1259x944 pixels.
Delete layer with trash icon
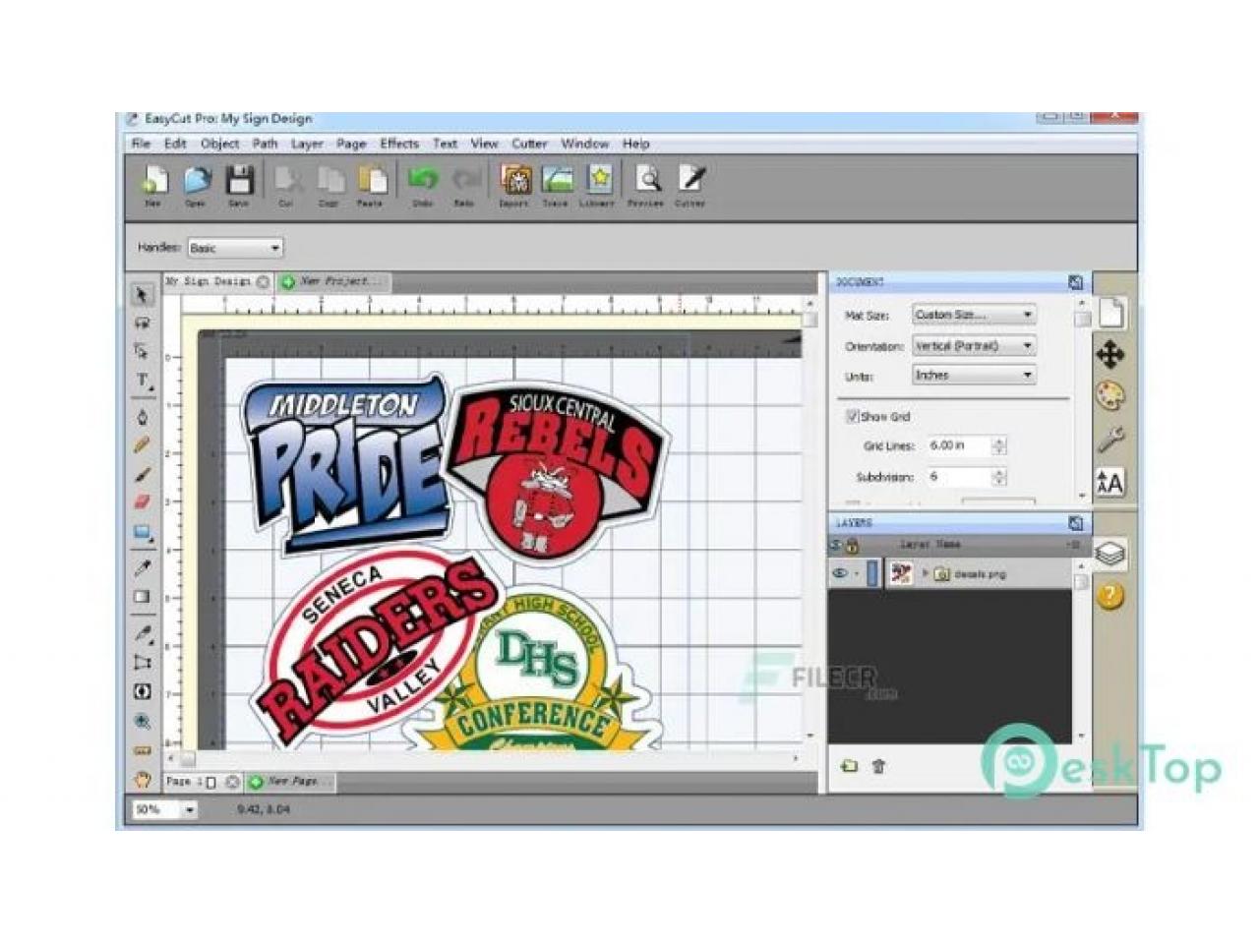878,765
